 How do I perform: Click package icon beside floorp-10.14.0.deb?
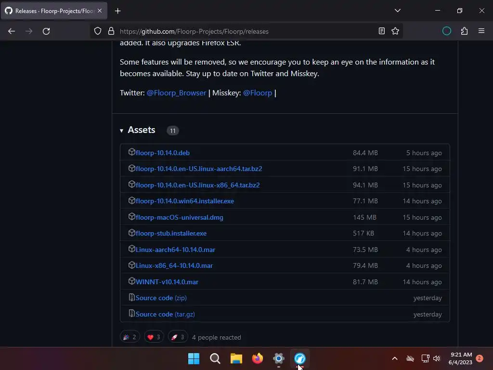pos(132,152)
